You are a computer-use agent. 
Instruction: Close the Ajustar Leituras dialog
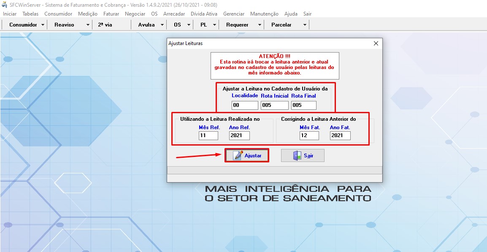tap(376, 43)
